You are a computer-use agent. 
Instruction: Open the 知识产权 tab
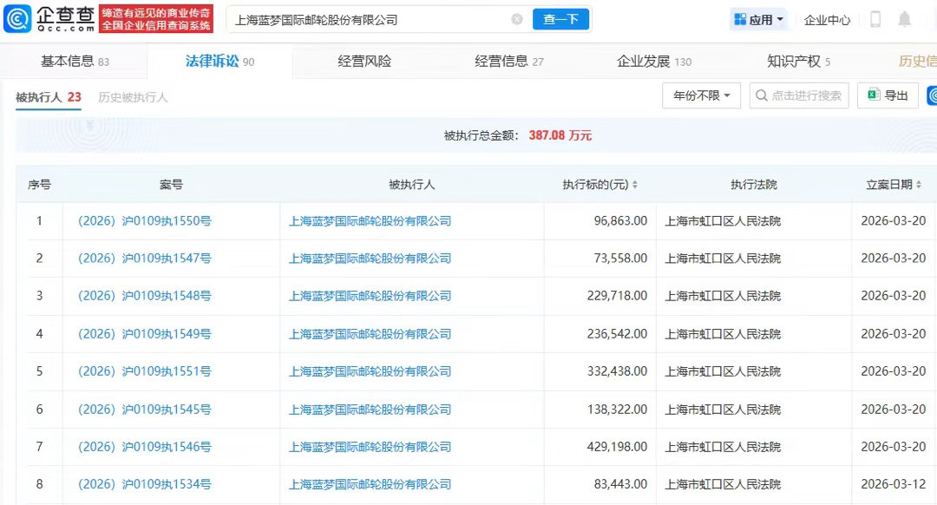pyautogui.click(x=798, y=62)
